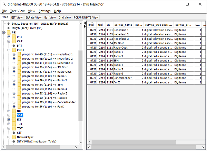Viewport: 207px width, 151px height.
Task: Expand program 0x44D Nederland 1 node
Action: (14, 54)
